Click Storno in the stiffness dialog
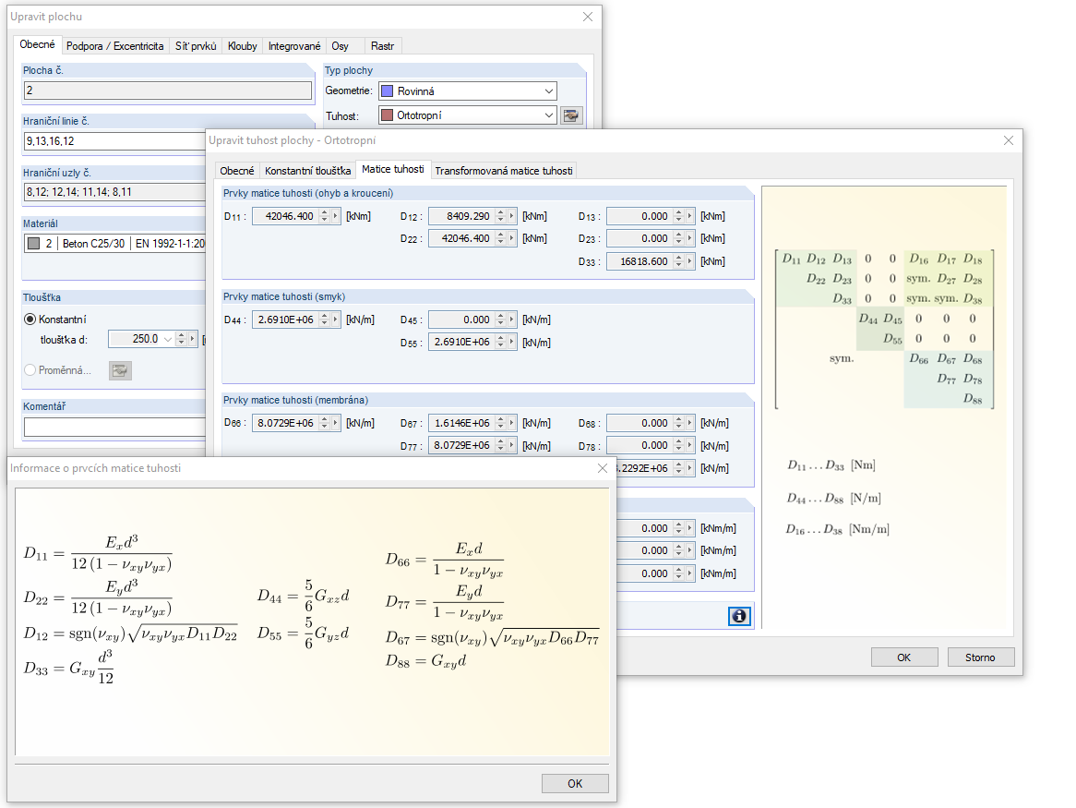The width and height of the screenshot is (1076, 808). [x=980, y=657]
